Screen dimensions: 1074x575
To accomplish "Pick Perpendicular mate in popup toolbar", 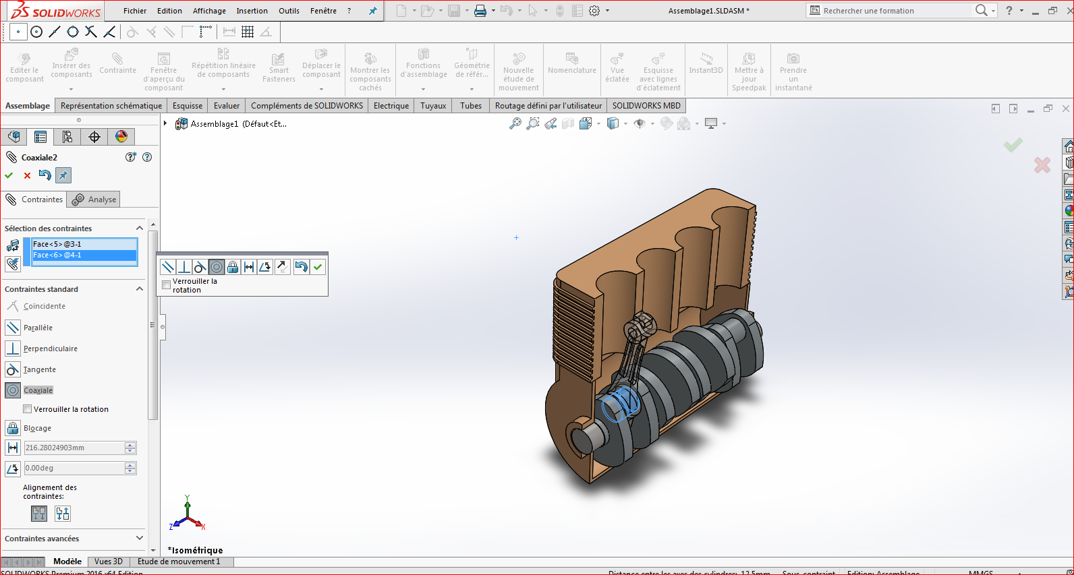I will [x=184, y=267].
